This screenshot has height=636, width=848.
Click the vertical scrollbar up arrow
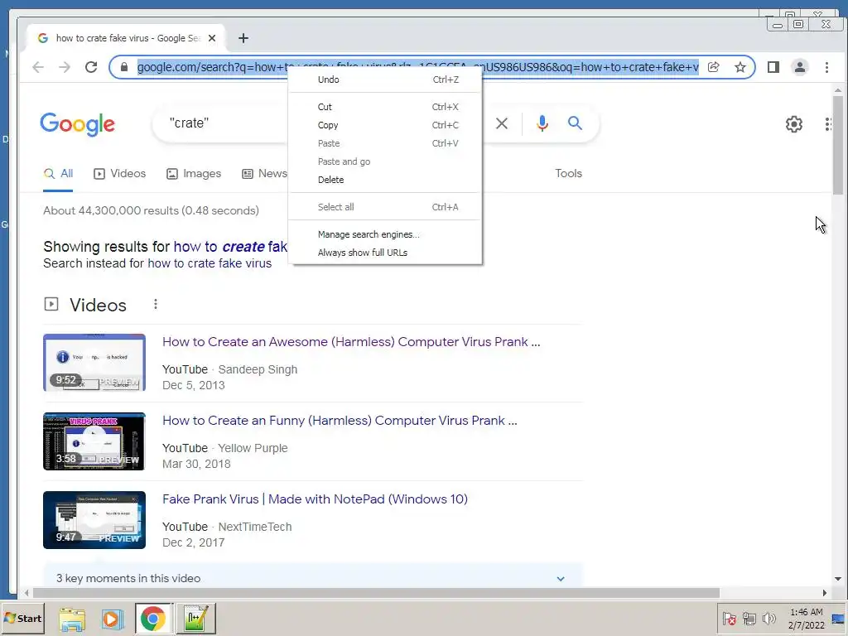(838, 90)
